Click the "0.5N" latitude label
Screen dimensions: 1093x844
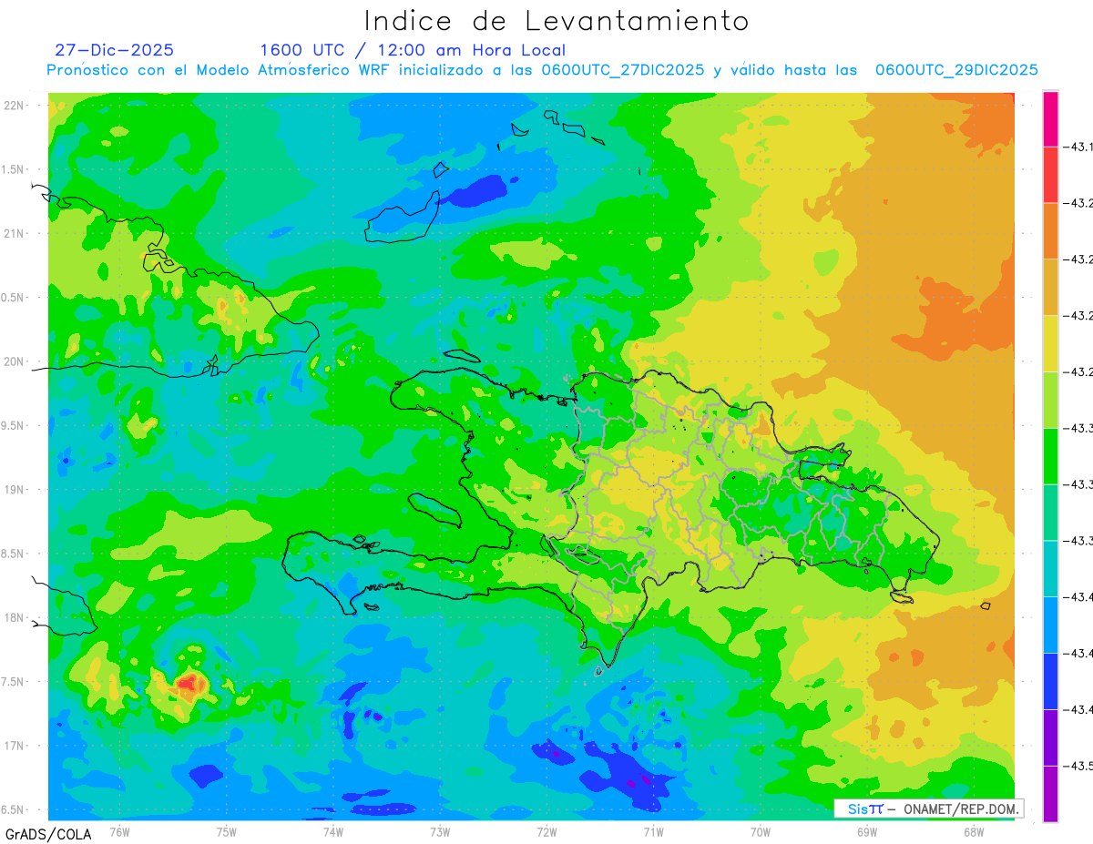14,298
